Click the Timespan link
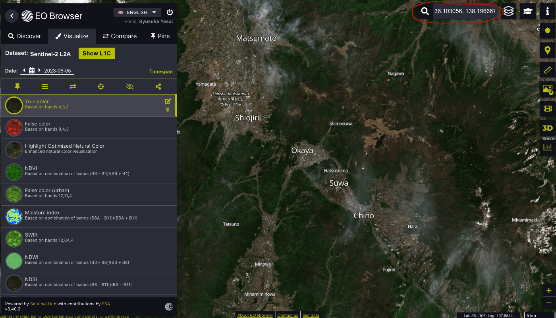The width and height of the screenshot is (556, 318). [161, 72]
